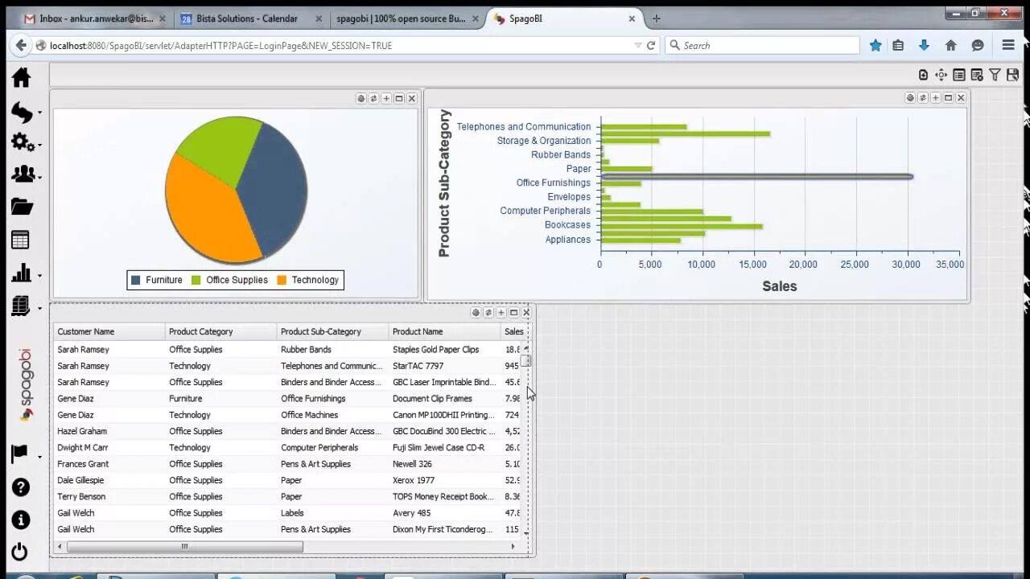Viewport: 1030px width, 579px height.
Task: Click the move/pan arrows toolbar icon
Action: click(941, 75)
